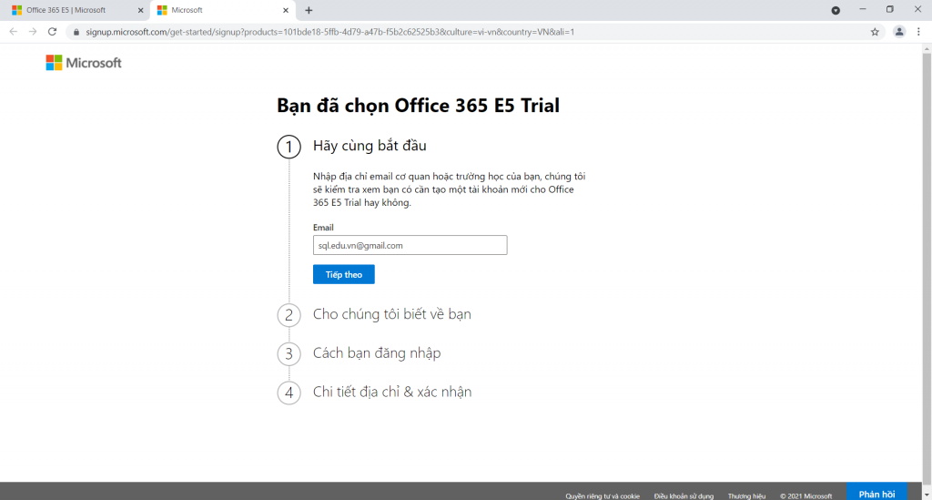This screenshot has height=500, width=932.
Task: Open the Chrome three-dot menu
Action: point(918,32)
